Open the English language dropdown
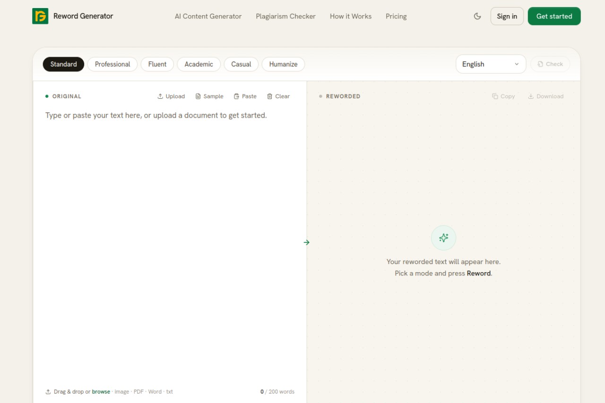The image size is (605, 403). [491, 64]
